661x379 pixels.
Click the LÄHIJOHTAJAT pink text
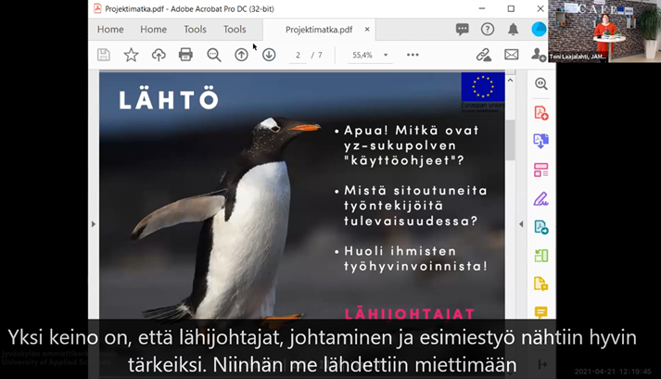tap(410, 313)
